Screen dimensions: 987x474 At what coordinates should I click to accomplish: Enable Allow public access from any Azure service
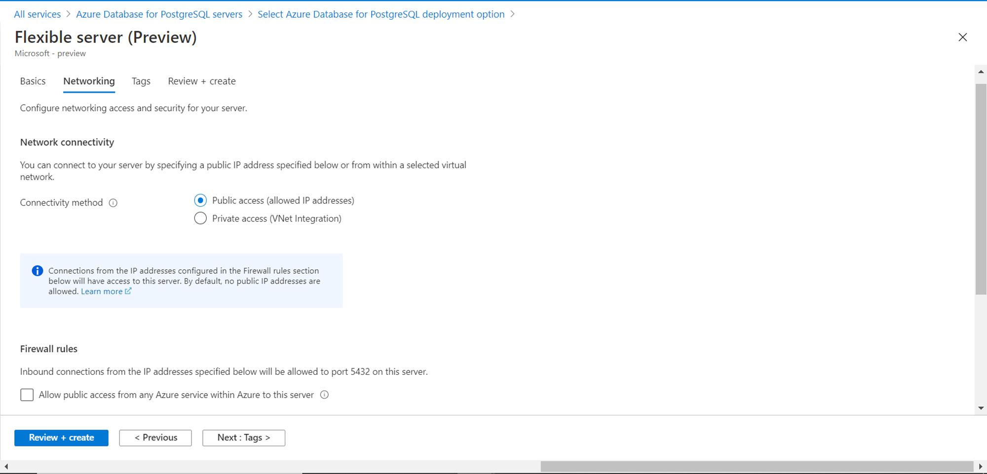click(x=27, y=395)
